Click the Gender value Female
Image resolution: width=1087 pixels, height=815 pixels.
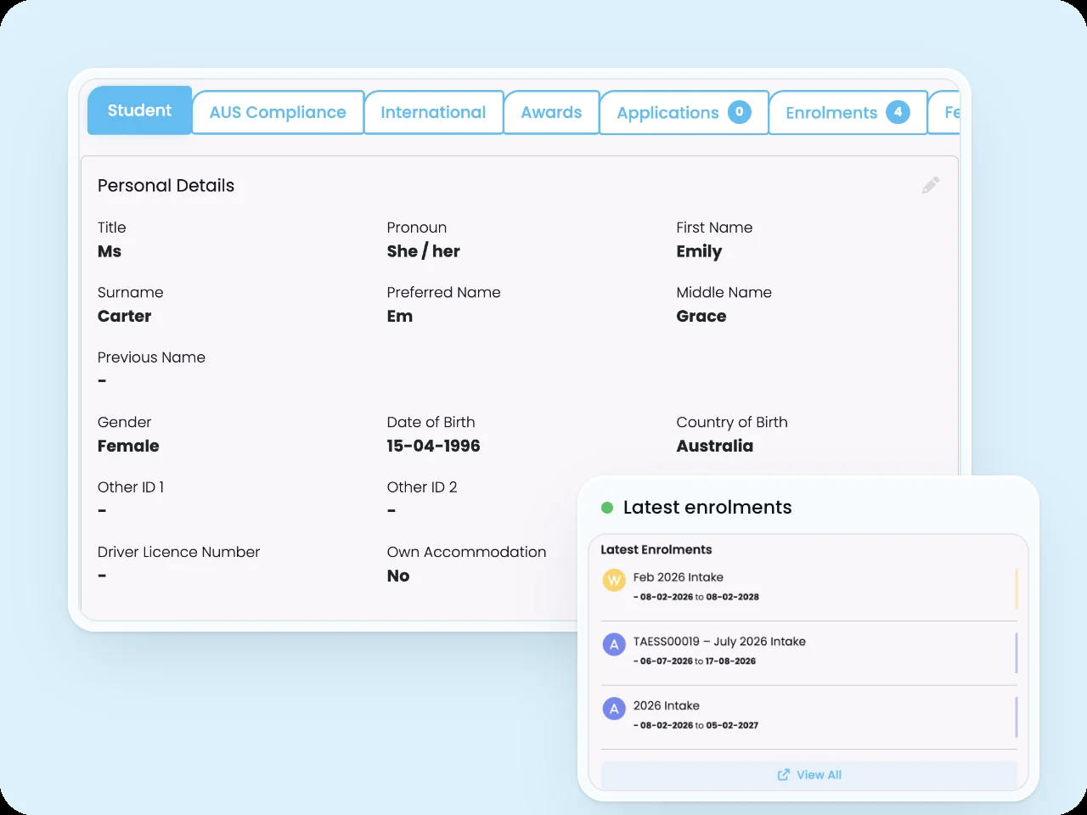click(128, 446)
